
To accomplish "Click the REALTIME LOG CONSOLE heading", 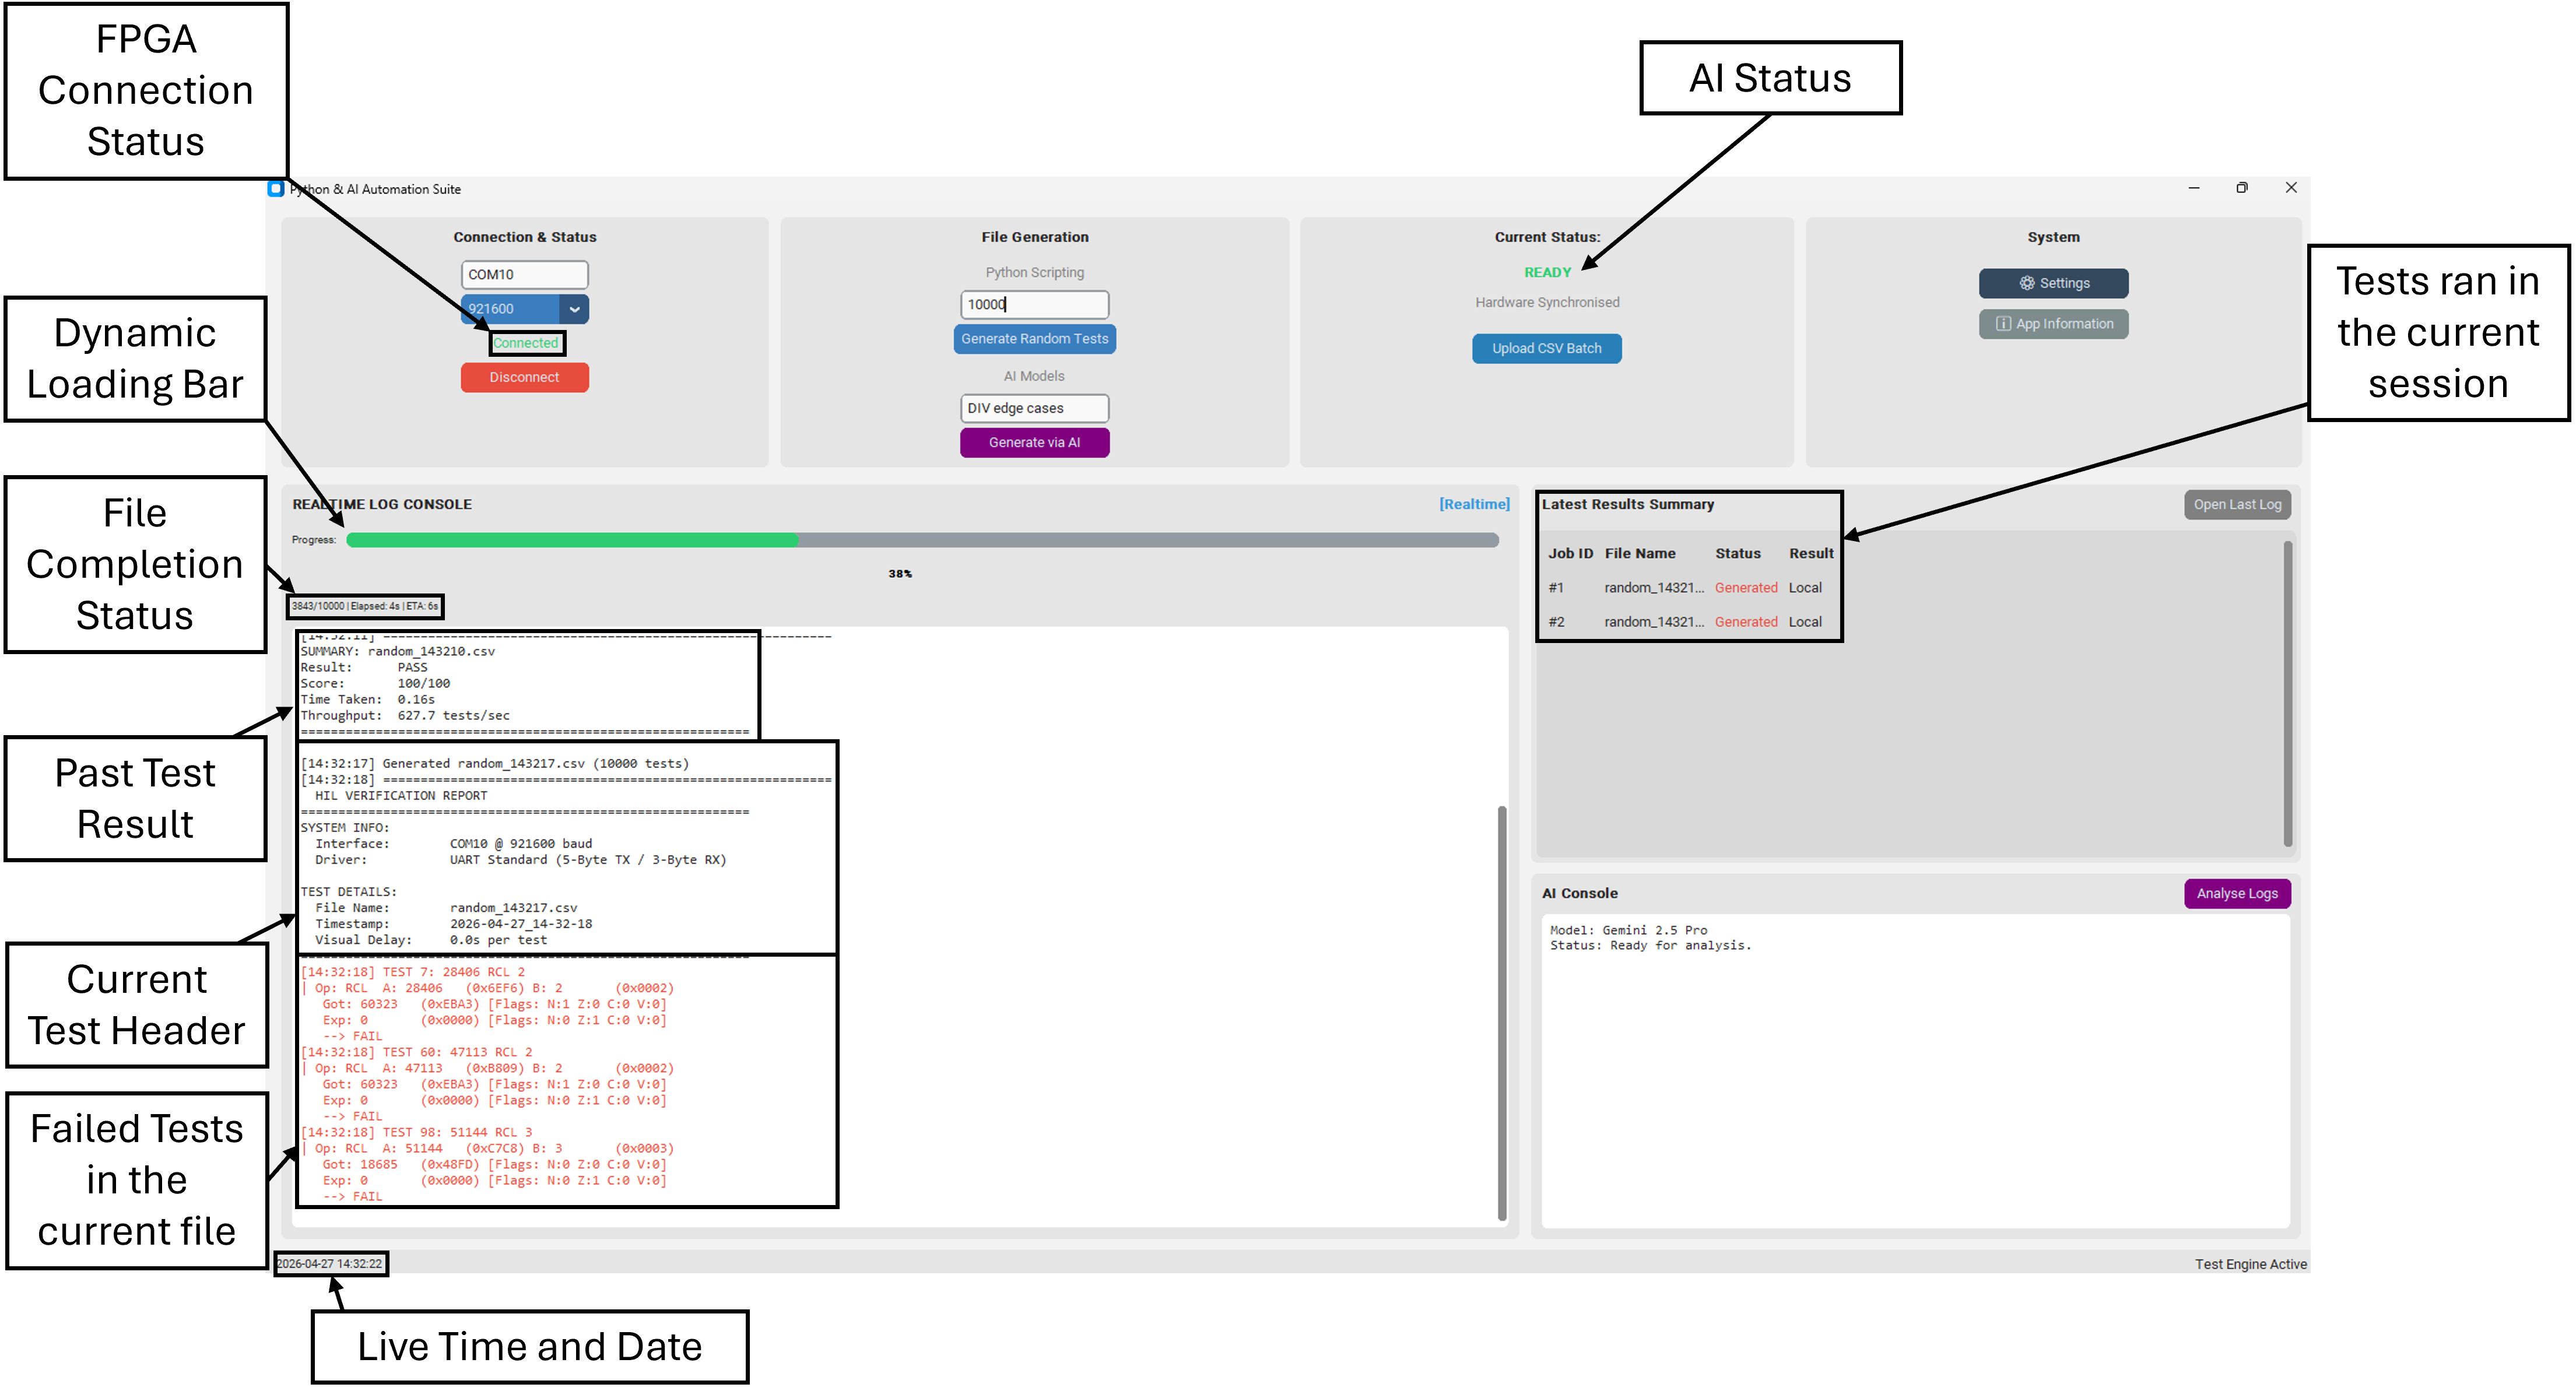I will [x=382, y=505].
